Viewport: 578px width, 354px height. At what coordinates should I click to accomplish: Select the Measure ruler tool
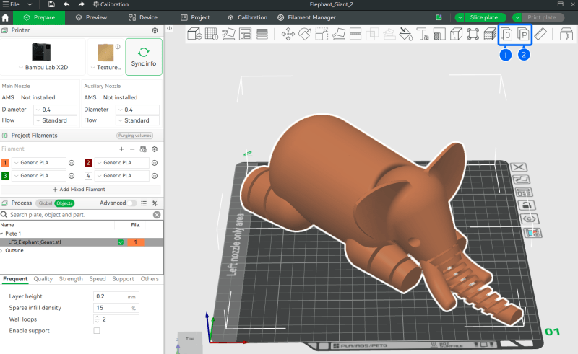pyautogui.click(x=540, y=34)
